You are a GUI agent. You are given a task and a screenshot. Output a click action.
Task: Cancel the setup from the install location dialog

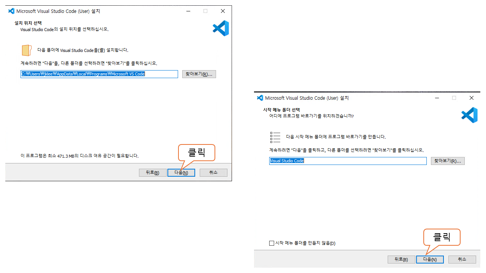(213, 173)
